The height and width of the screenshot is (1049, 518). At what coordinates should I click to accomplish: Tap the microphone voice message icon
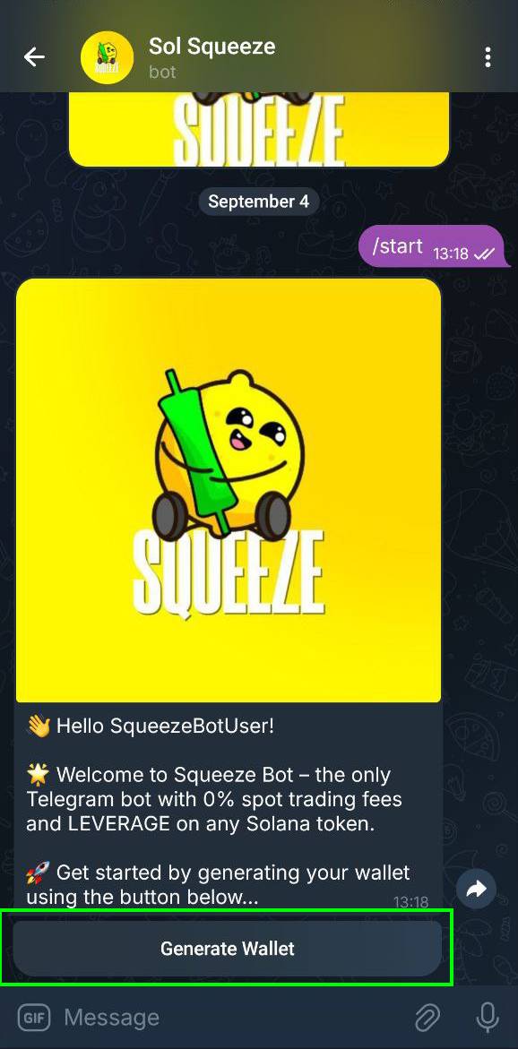pos(488,1019)
